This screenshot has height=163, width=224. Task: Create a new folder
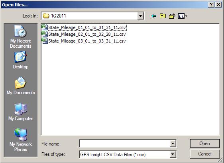pos(172,16)
